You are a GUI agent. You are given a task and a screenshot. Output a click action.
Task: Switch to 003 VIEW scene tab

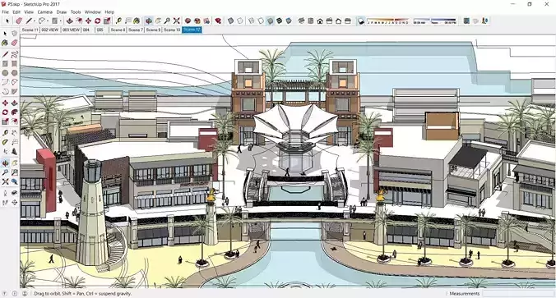(71, 30)
